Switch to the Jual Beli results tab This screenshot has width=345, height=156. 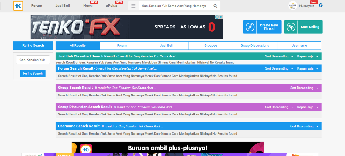166,46
